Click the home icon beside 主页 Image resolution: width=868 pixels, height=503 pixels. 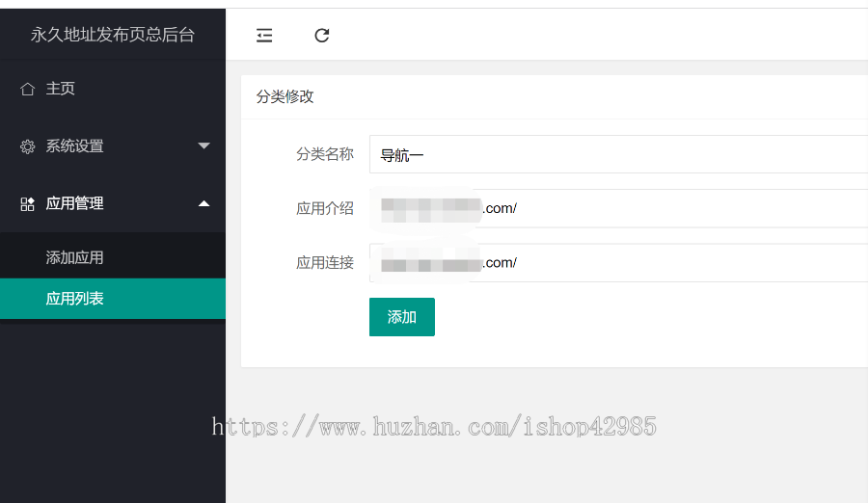[x=27, y=89]
